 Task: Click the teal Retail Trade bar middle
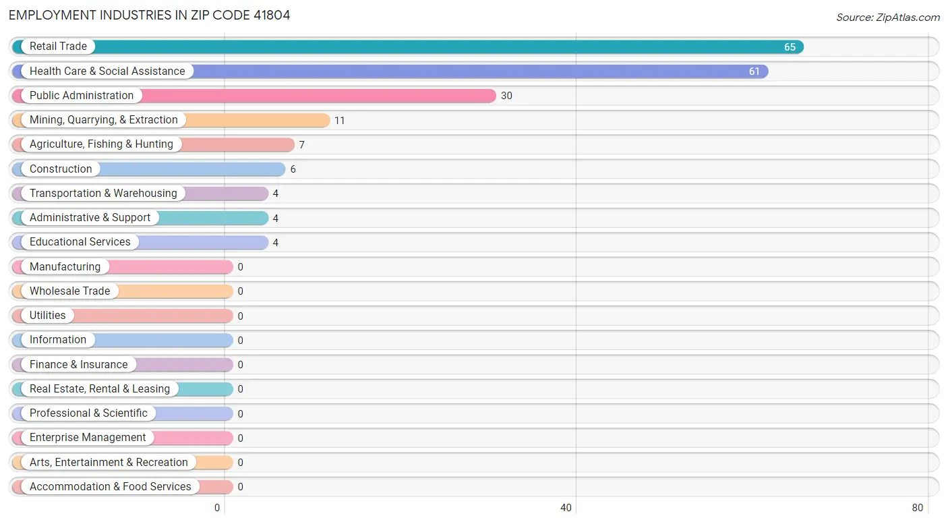click(x=408, y=47)
